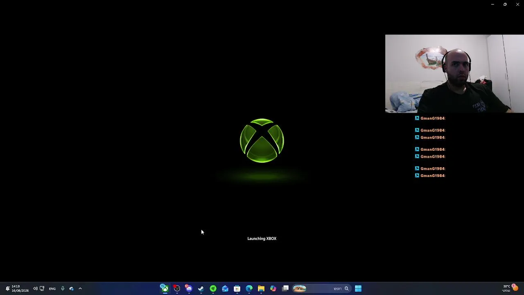Open Task View from the taskbar
524x295 pixels.
[285, 288]
